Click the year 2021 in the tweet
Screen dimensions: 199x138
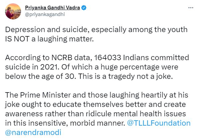tap(49, 67)
